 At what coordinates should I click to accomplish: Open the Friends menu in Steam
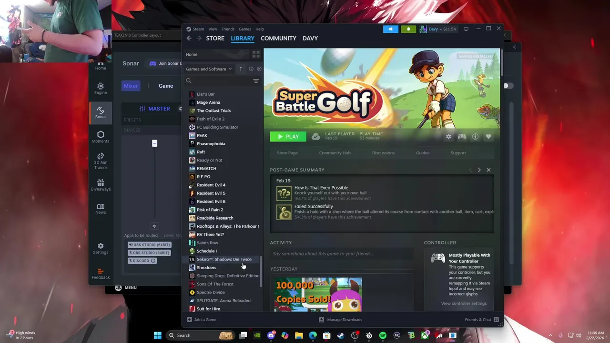228,29
